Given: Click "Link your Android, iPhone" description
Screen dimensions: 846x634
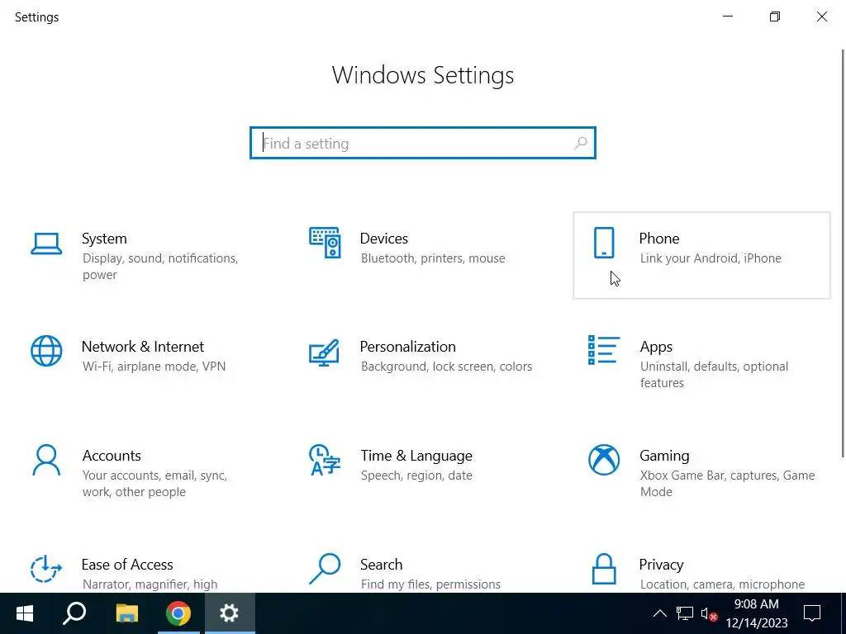Looking at the screenshot, I should (711, 258).
